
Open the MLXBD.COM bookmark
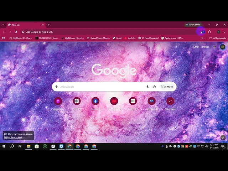(x=47, y=38)
